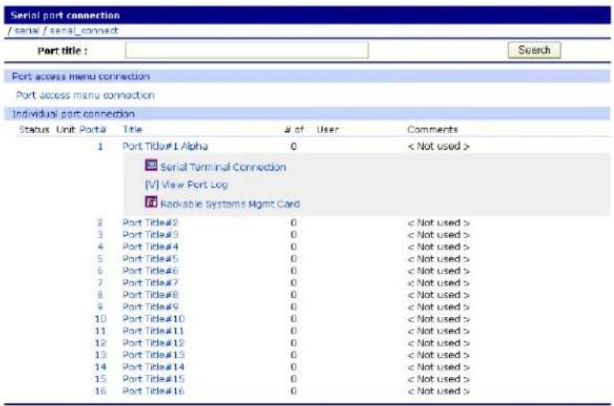Select Port Title#2 link

click(151, 222)
